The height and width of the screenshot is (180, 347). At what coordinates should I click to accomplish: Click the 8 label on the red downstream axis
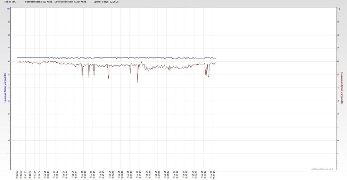338,35
